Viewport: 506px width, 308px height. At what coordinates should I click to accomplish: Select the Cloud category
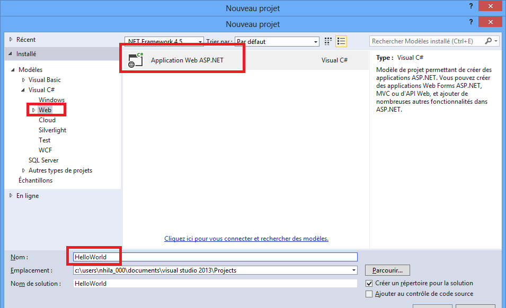pos(47,120)
